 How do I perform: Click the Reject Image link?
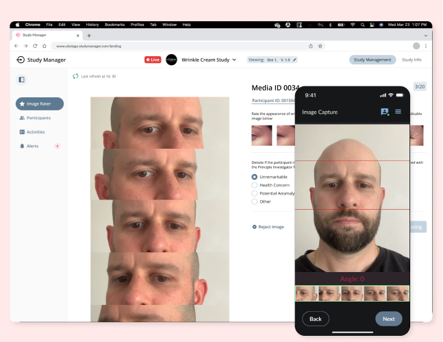[268, 227]
